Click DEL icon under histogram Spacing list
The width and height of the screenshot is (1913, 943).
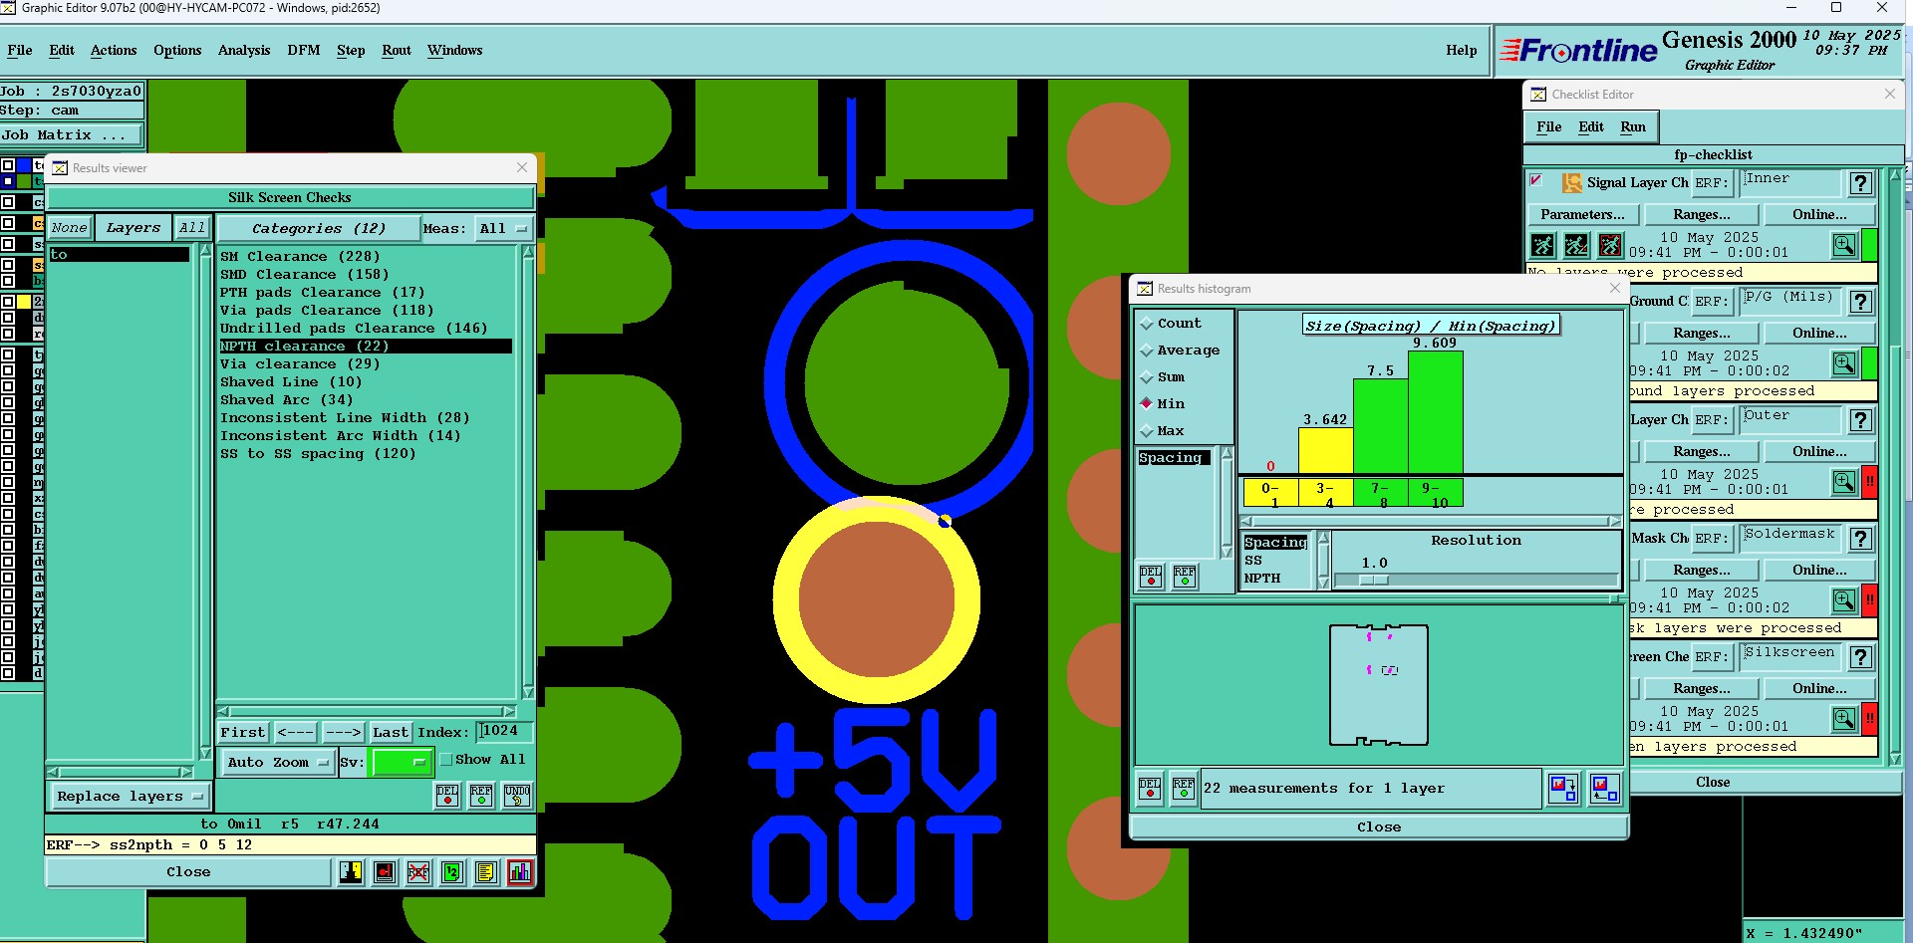[1151, 577]
